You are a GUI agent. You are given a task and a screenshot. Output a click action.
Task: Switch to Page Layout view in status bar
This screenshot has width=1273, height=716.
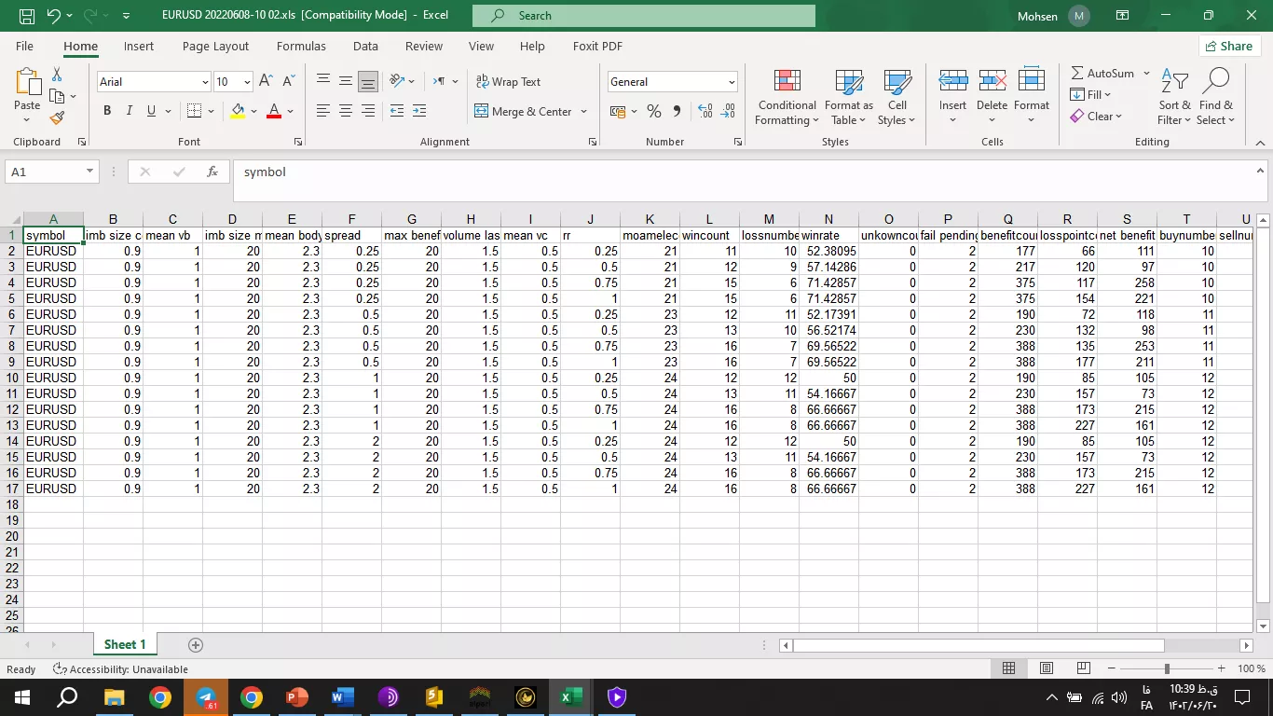click(1047, 668)
